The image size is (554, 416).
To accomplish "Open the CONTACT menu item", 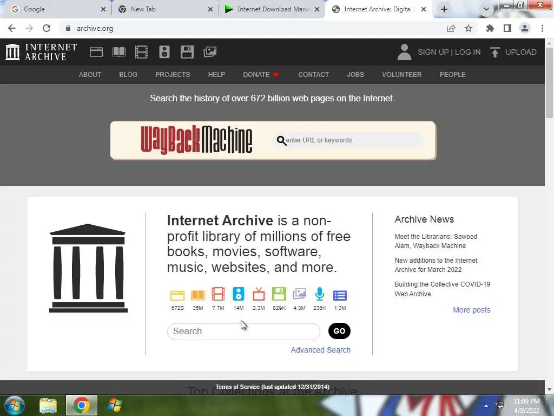I will tap(313, 75).
